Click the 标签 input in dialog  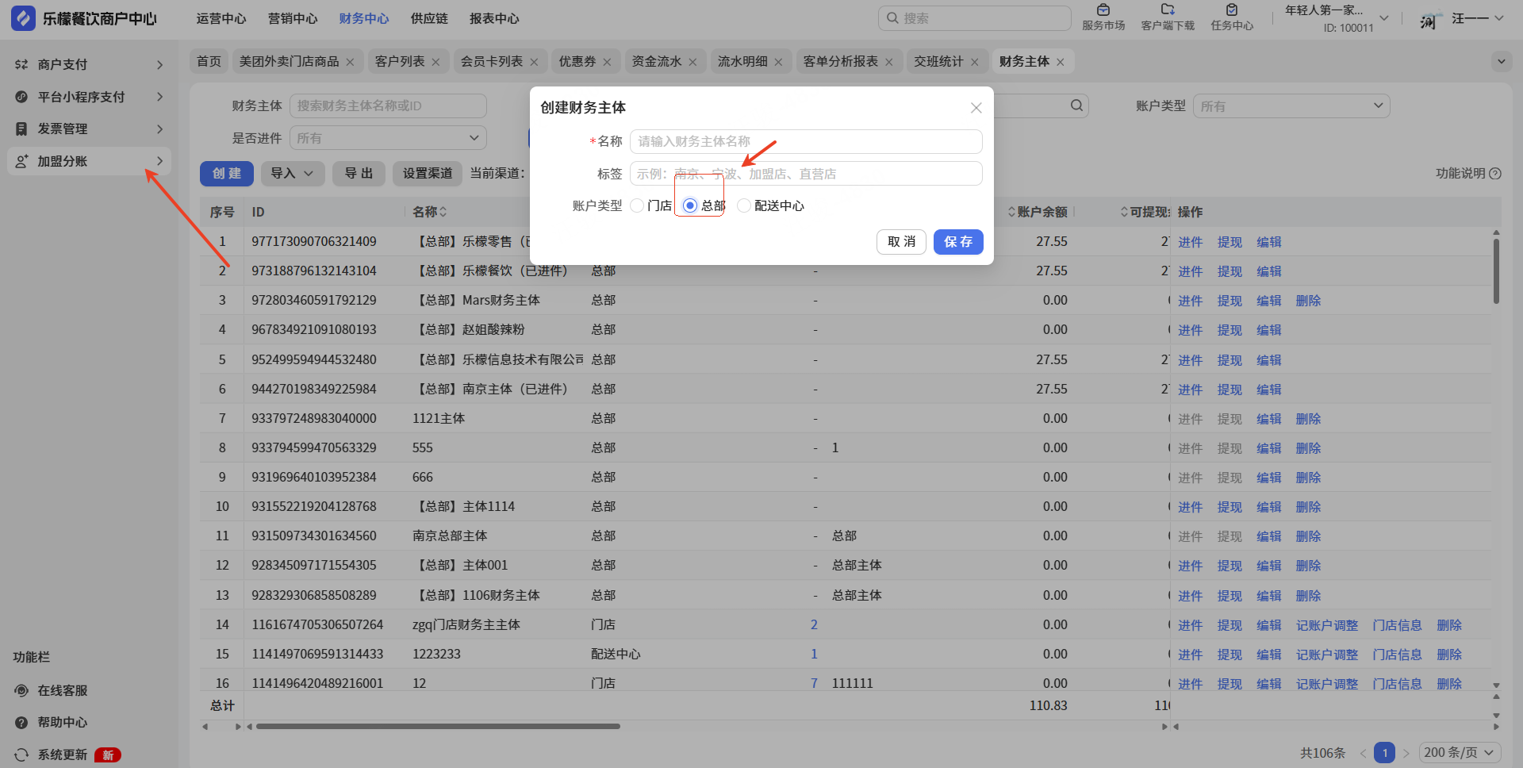806,174
